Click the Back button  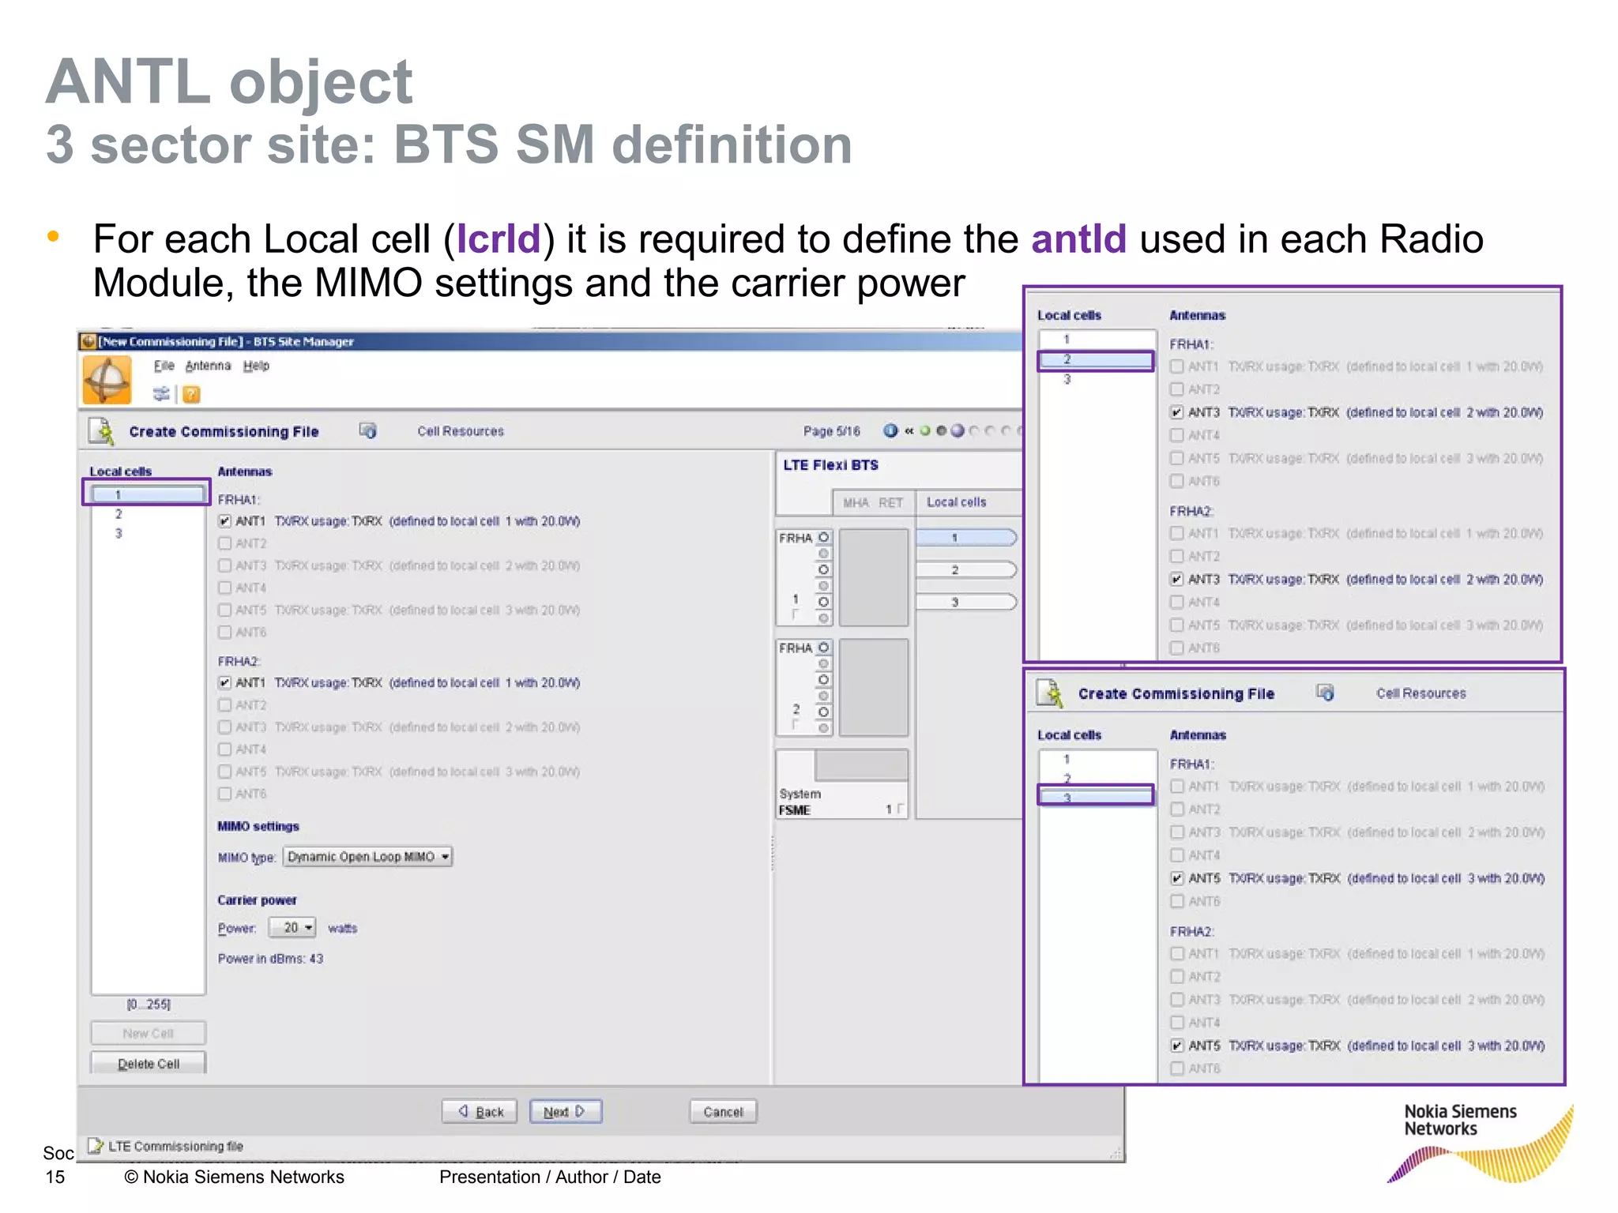coord(479,1111)
